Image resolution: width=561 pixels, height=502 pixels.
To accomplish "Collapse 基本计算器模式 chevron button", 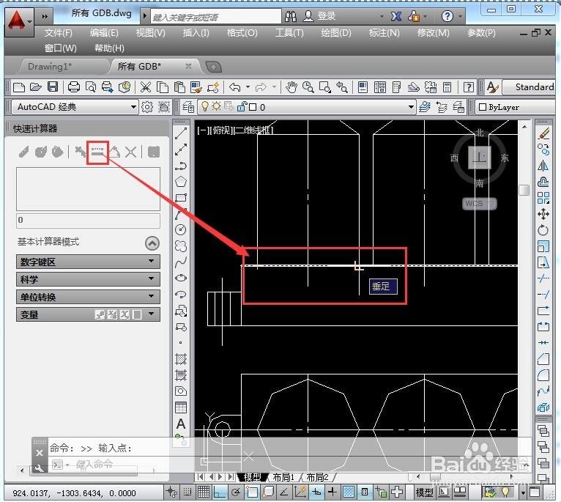I will point(152,243).
